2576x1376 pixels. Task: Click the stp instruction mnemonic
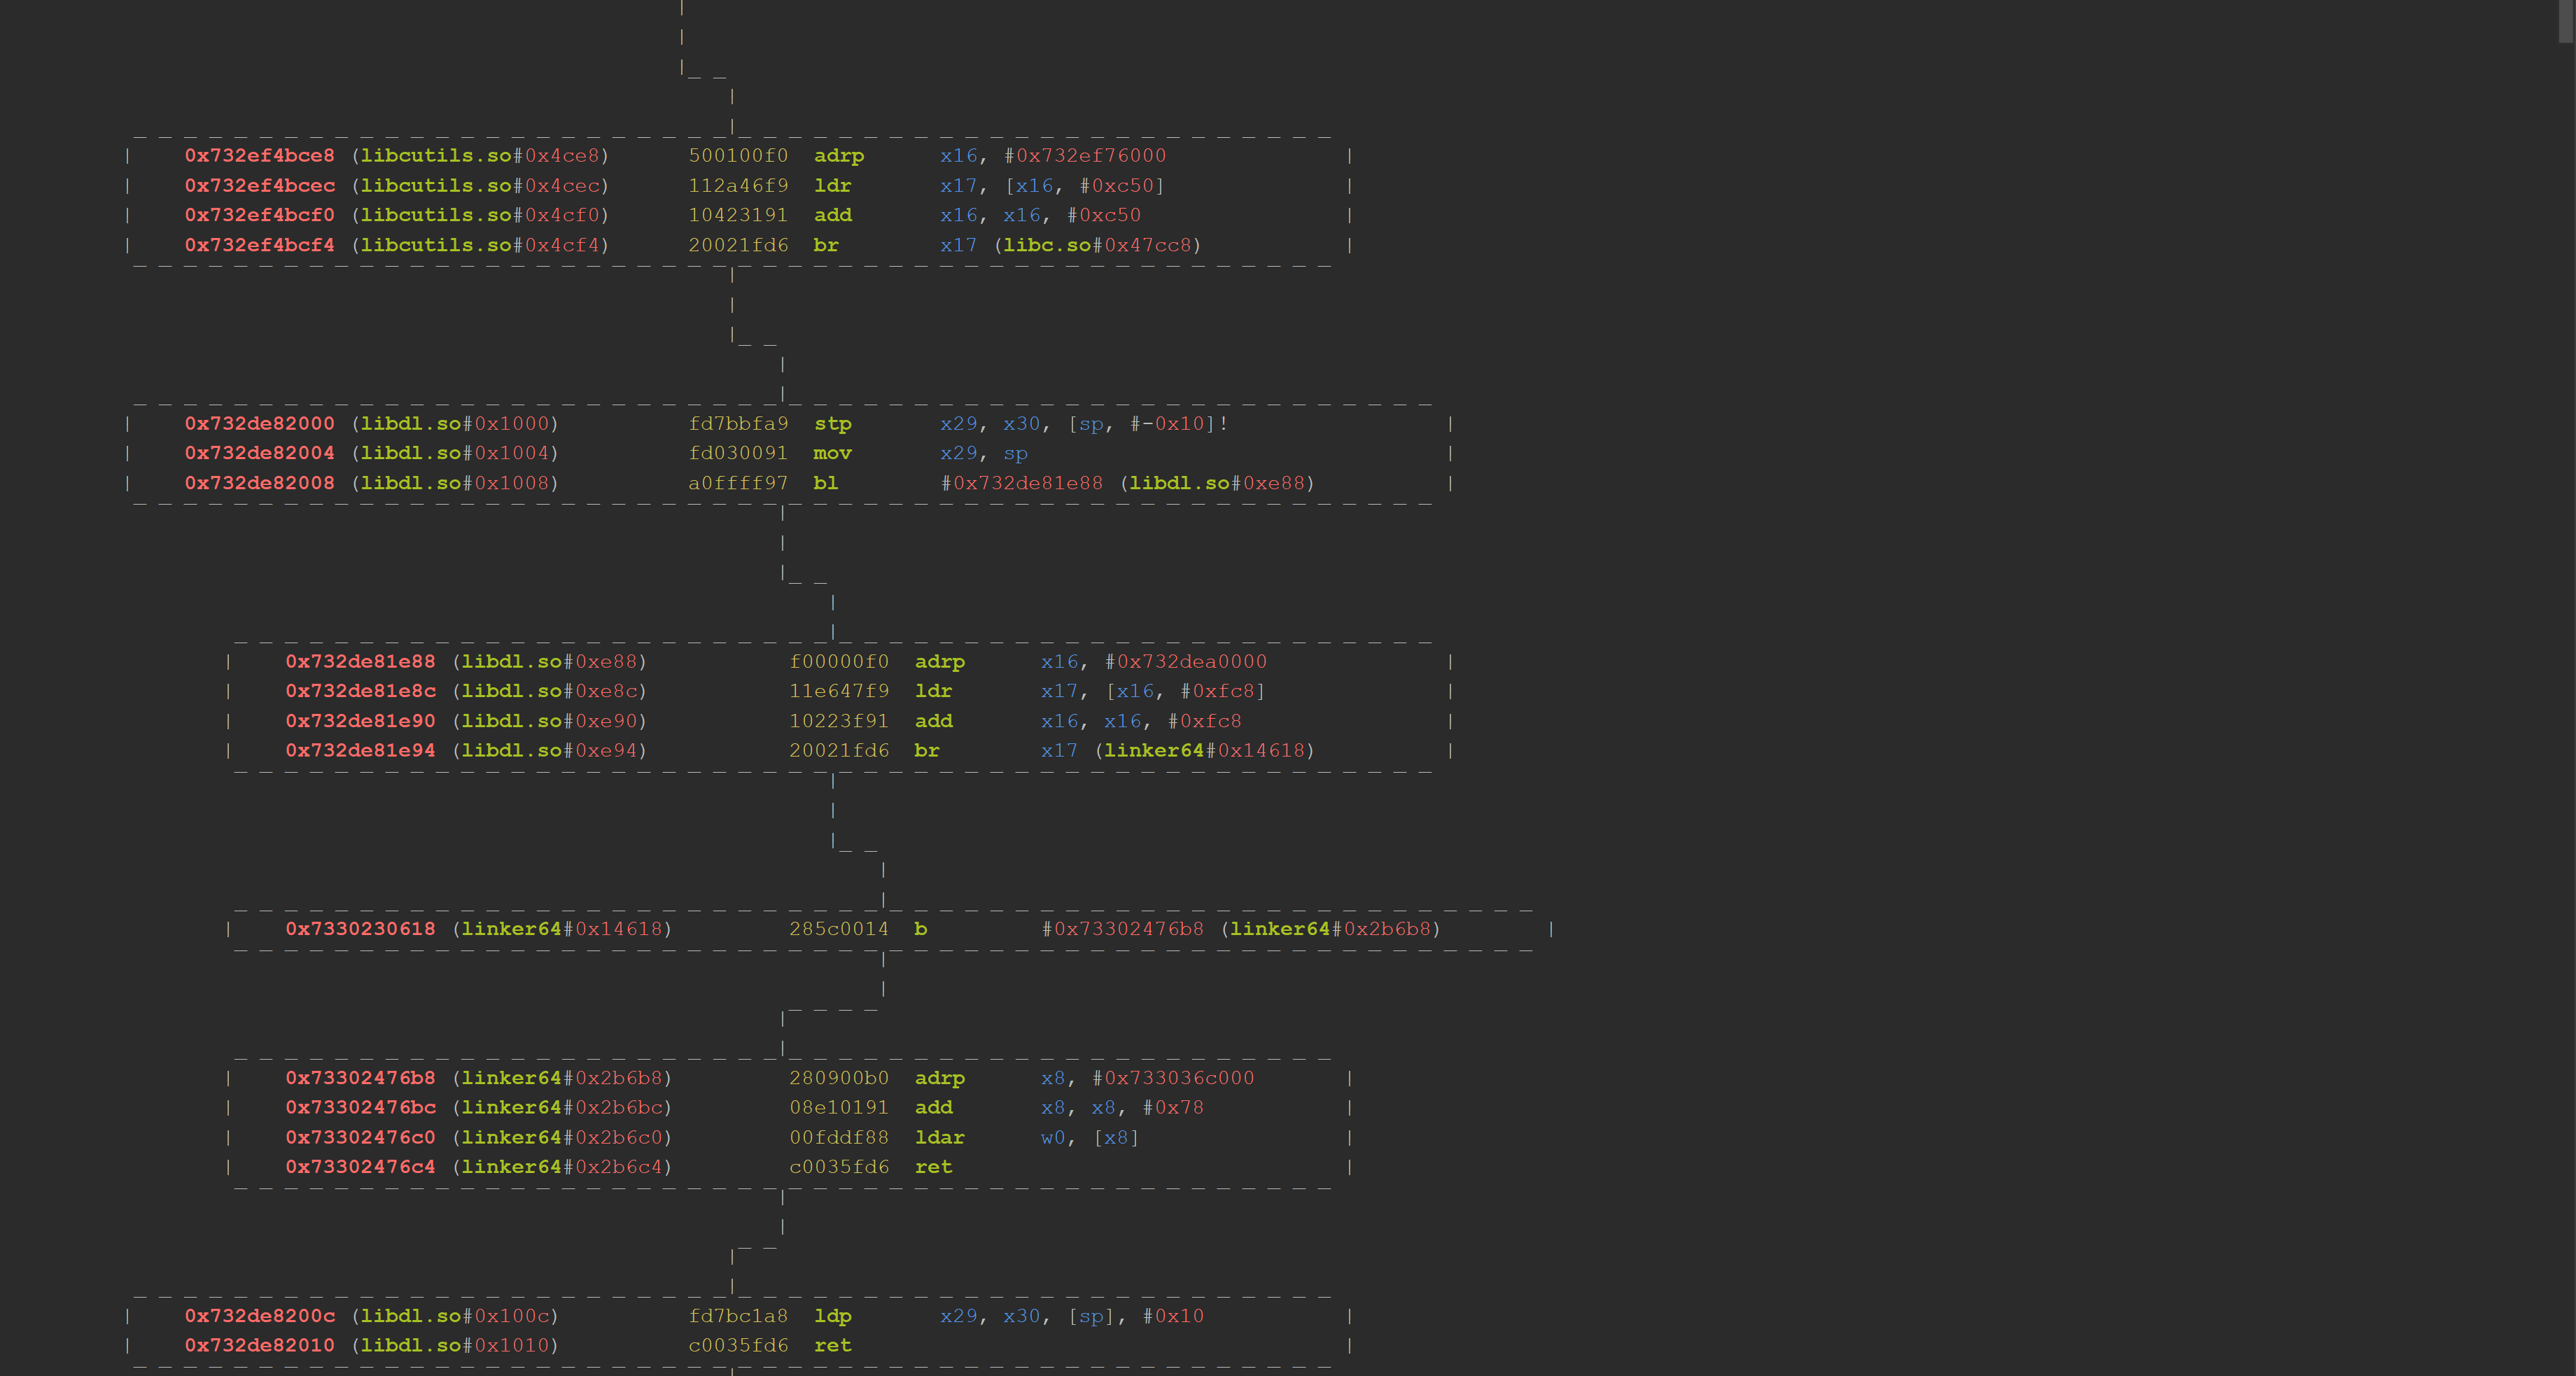click(x=832, y=424)
